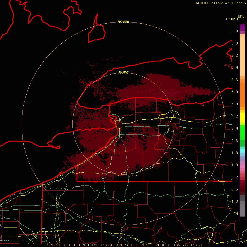247x247 pixels.
Task: Click the TH threshold legend label
Action: 236,214
